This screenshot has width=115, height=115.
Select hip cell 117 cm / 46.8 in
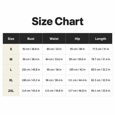click(x=77, y=91)
